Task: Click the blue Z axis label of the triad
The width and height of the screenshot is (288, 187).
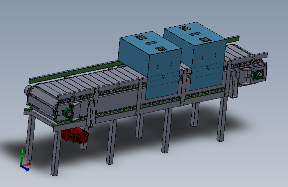Action: coord(30,169)
